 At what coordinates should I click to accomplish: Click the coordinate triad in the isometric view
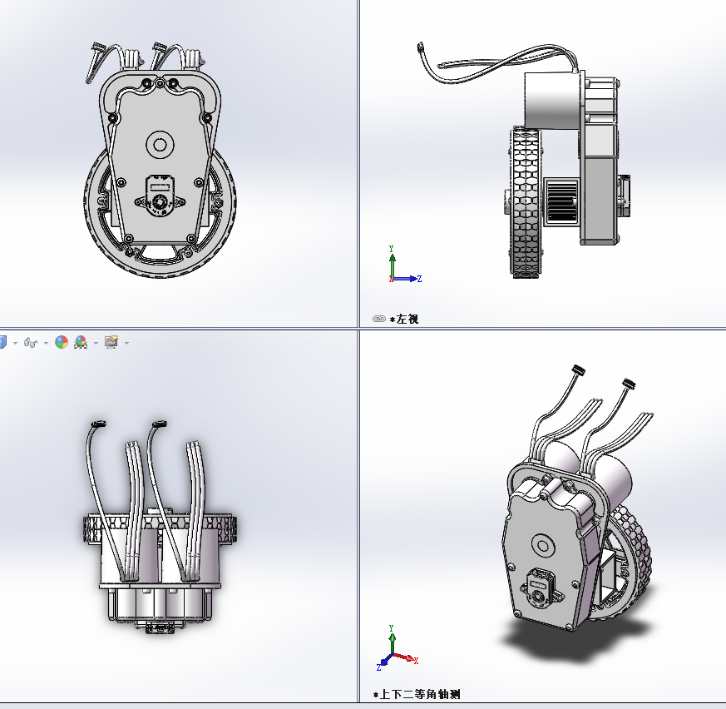398,648
